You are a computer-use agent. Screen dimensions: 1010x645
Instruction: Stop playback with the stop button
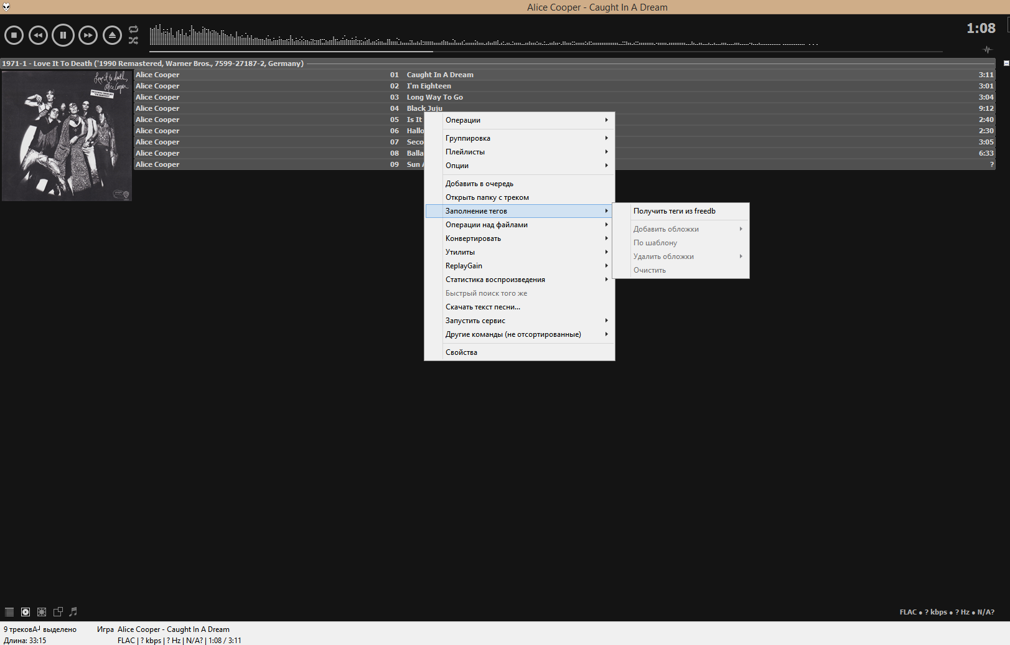(x=14, y=35)
